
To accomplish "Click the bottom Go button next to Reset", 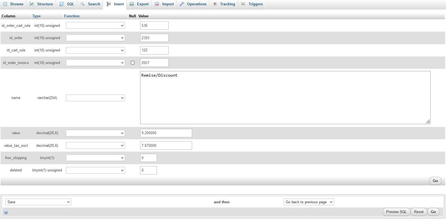I will tap(433, 212).
